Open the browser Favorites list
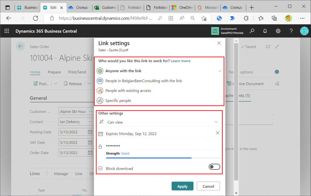 [x=261, y=18]
